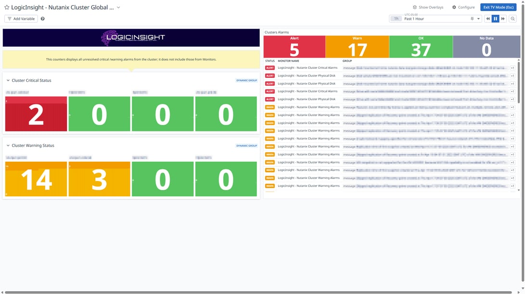The width and height of the screenshot is (525, 294).
Task: Pause live dashboard updates
Action: [x=495, y=19]
